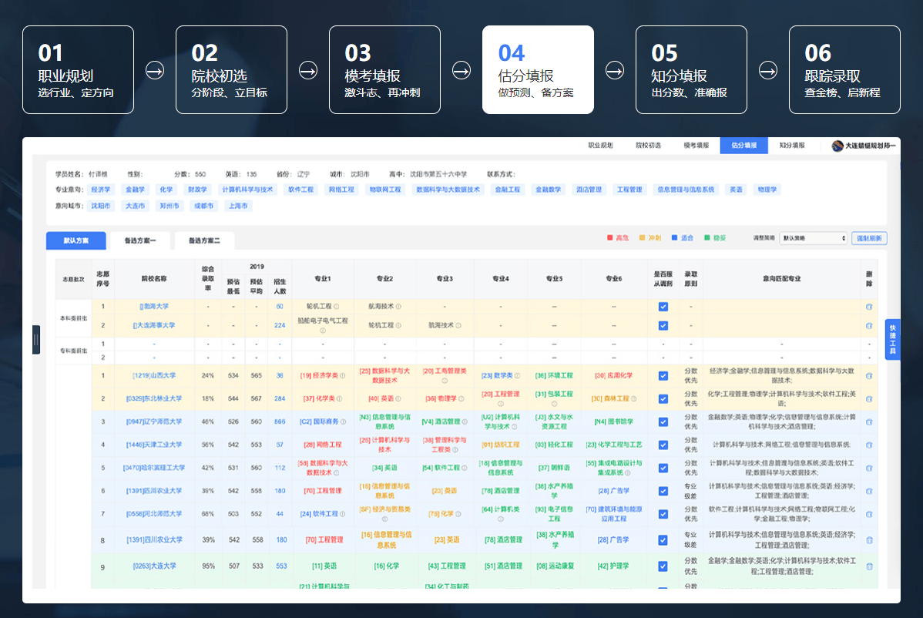Open the 知分填报 tab in top navigation
Image resolution: width=923 pixels, height=618 pixels.
[x=791, y=146]
